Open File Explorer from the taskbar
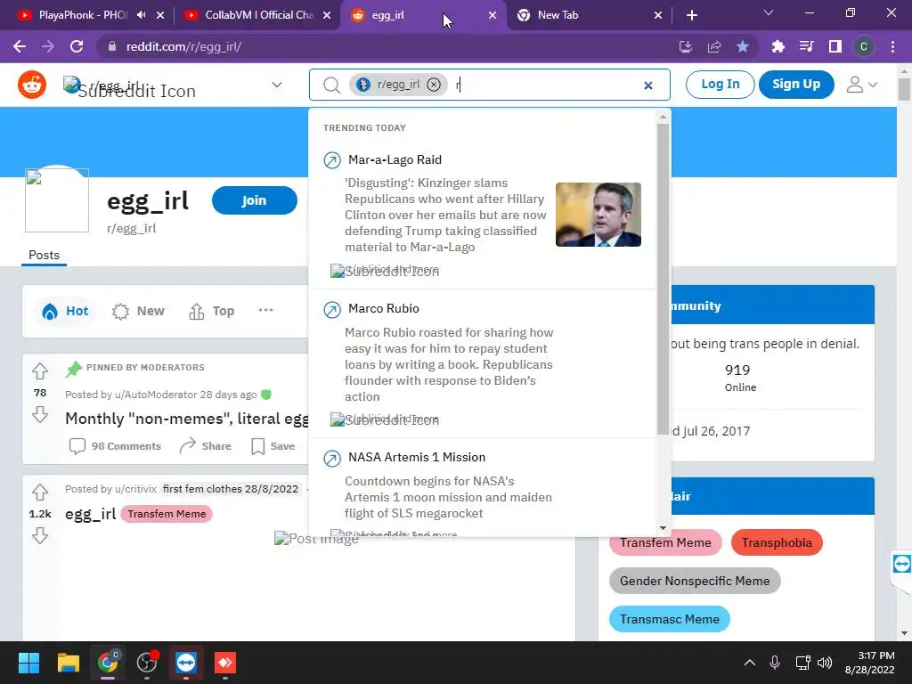912x684 pixels. [x=68, y=663]
